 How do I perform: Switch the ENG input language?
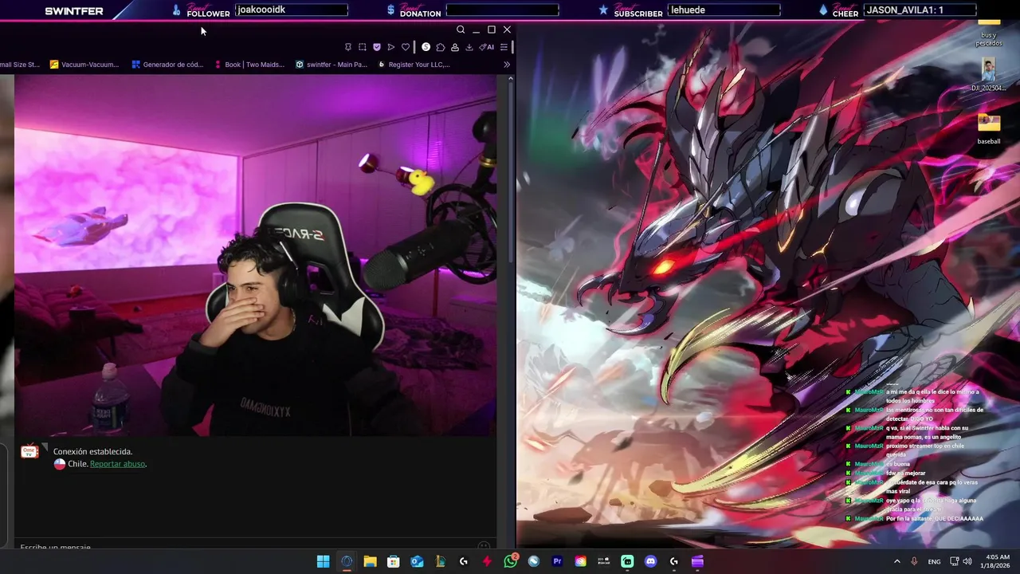point(934,561)
